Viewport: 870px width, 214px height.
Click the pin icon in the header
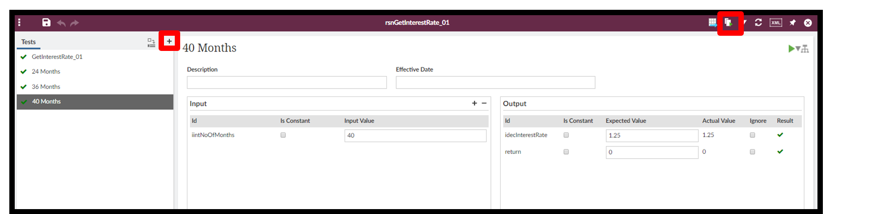792,23
